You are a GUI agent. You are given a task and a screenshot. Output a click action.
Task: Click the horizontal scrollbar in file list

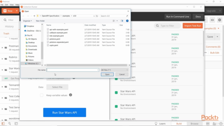pyautogui.click(x=86, y=65)
